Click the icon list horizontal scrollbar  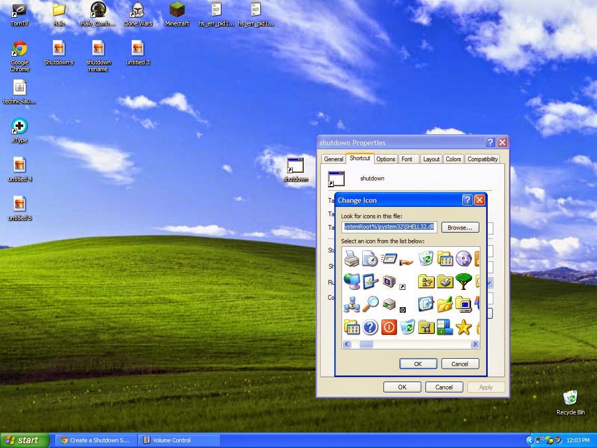pos(366,344)
